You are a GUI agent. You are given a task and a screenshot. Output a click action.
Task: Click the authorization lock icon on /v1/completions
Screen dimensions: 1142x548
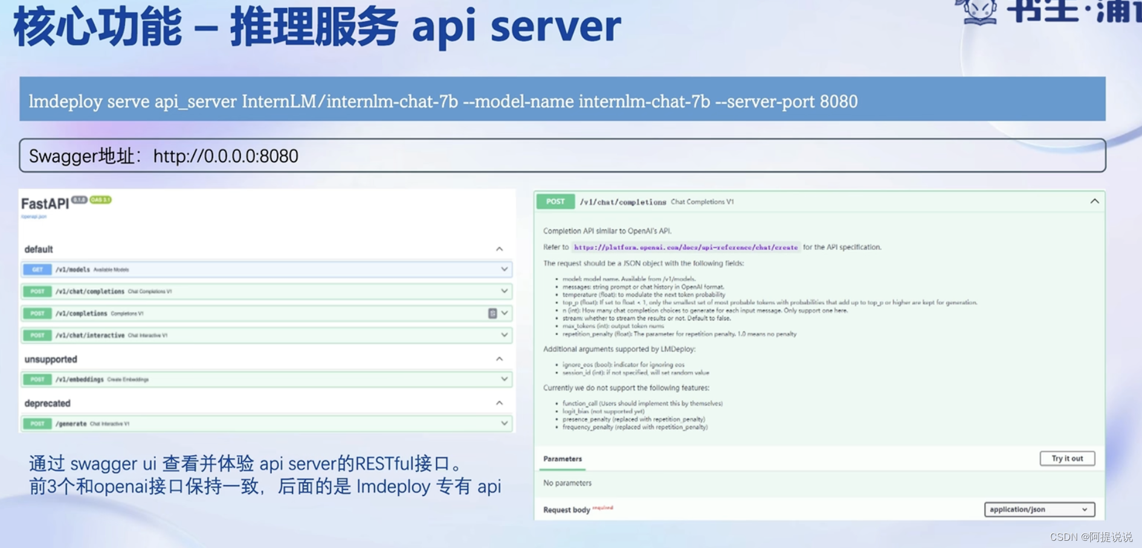tap(494, 313)
